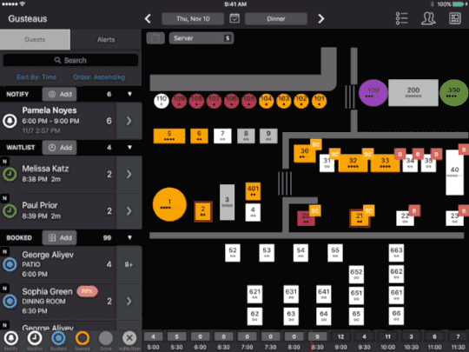The height and width of the screenshot is (352, 469).
Task: Open the Dinner shift selector
Action: pyautogui.click(x=276, y=19)
